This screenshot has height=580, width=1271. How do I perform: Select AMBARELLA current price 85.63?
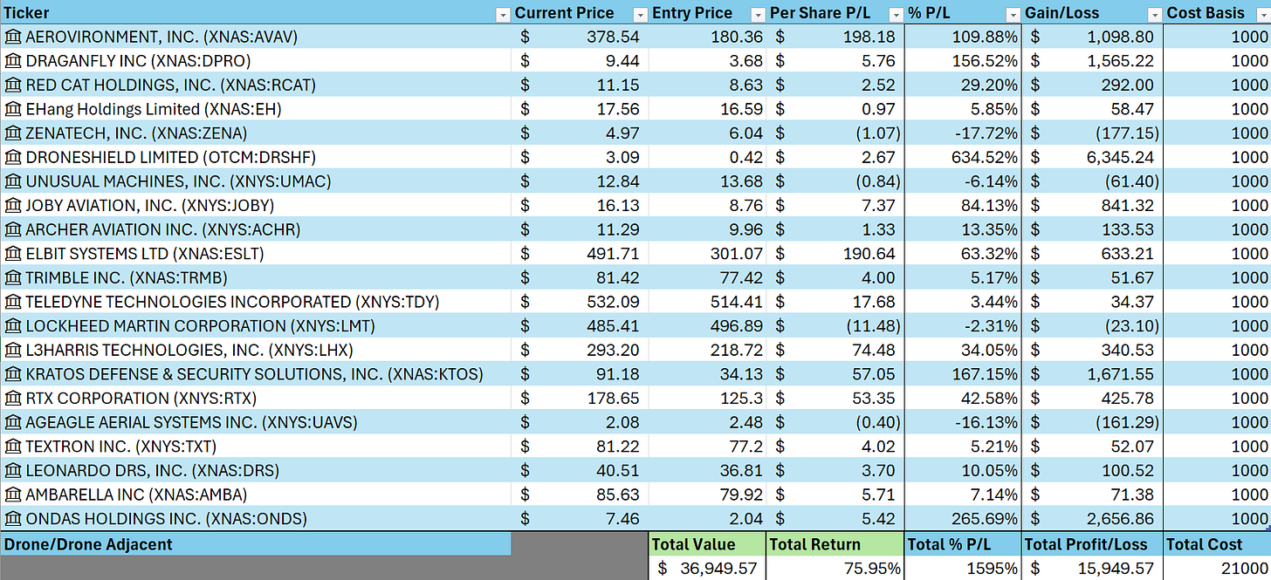point(581,495)
